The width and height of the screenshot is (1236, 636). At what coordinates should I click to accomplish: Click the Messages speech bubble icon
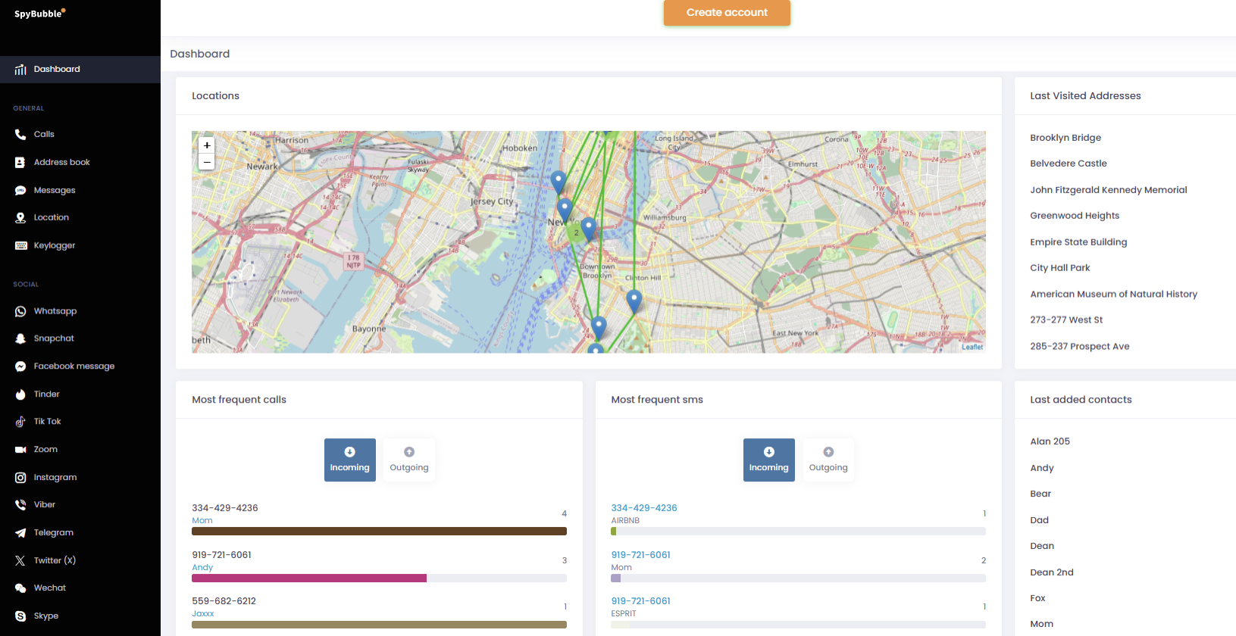pyautogui.click(x=20, y=190)
